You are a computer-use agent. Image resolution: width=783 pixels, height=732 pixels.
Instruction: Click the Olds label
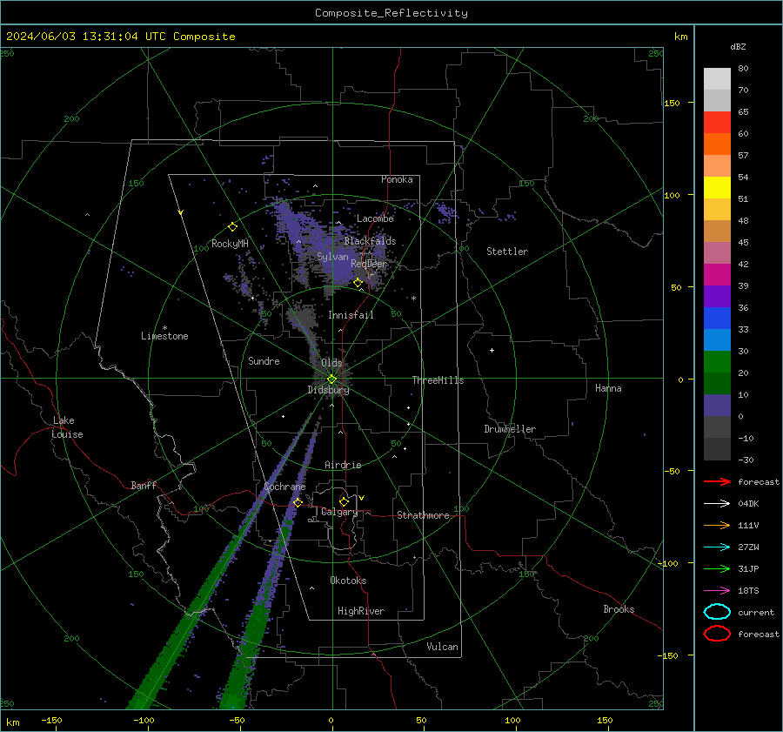[x=331, y=363]
